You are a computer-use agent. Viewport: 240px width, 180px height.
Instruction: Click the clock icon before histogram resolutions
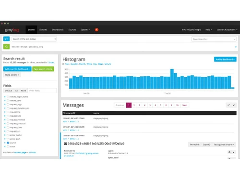tap(63, 64)
